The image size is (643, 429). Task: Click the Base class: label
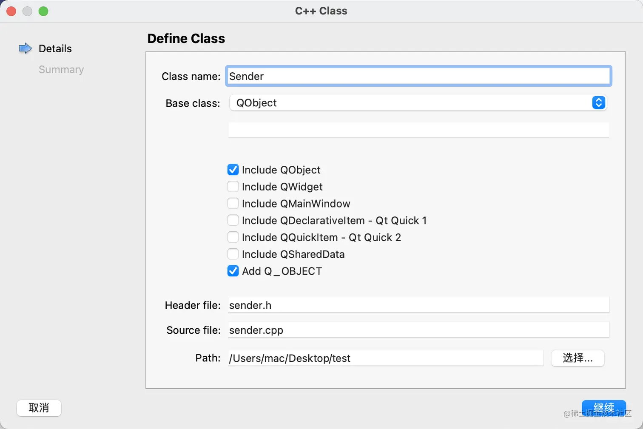193,103
